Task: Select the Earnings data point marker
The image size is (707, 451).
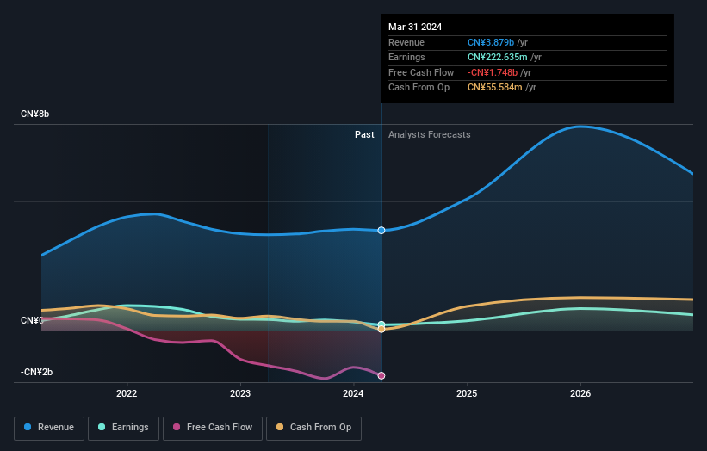Action: coord(381,324)
